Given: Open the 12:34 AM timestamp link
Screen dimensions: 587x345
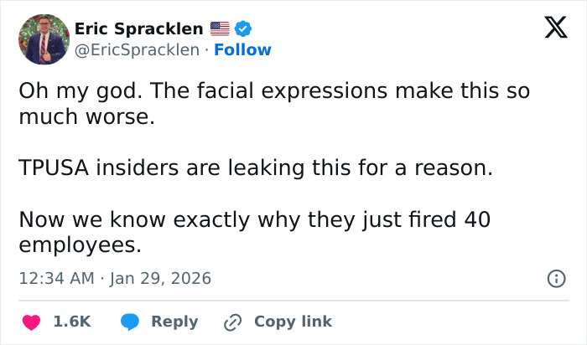Looking at the screenshot, I should [56, 278].
